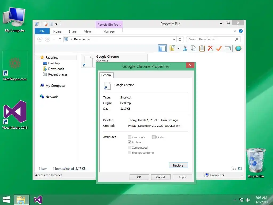Click the Copy toolbar icon

coord(194,48)
